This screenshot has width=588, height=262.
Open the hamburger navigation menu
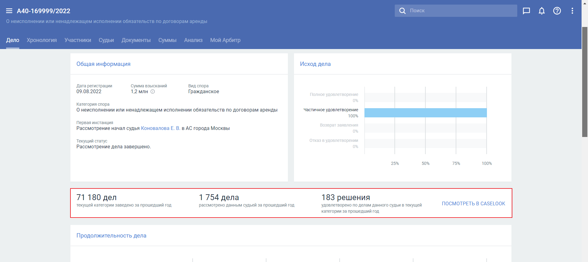(x=9, y=11)
